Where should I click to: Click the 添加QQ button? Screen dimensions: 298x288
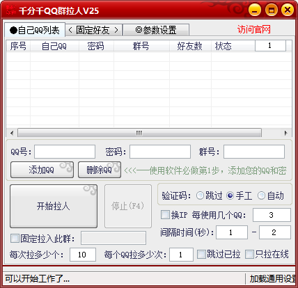(42, 170)
